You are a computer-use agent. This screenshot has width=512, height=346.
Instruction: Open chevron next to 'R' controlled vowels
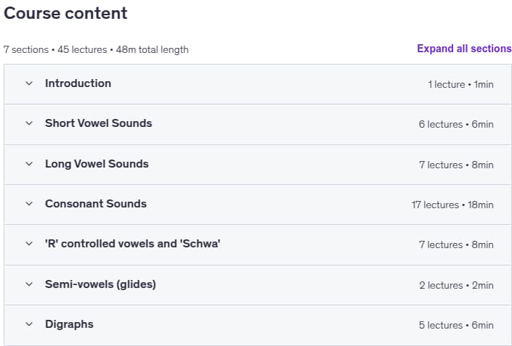click(29, 244)
